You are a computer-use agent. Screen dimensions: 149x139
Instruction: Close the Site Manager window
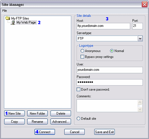[145, 4]
